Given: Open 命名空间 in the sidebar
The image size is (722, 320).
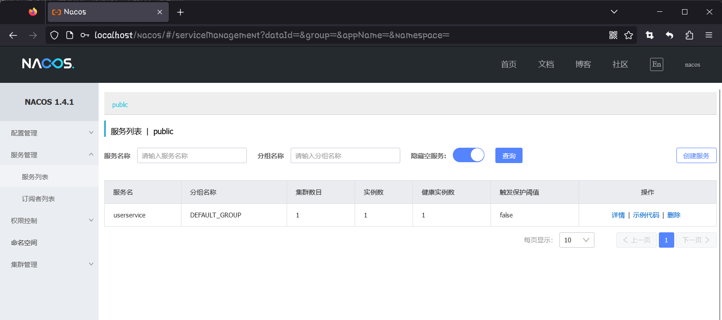Looking at the screenshot, I should pos(49,242).
